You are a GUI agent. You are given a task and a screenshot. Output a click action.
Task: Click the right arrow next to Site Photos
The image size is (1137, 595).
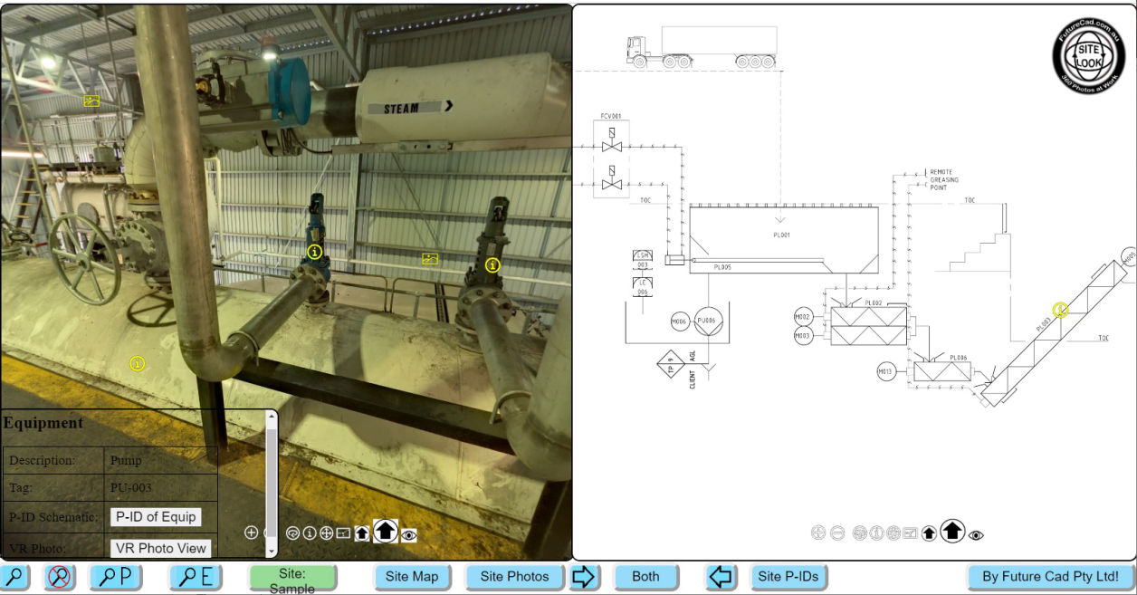coord(585,577)
